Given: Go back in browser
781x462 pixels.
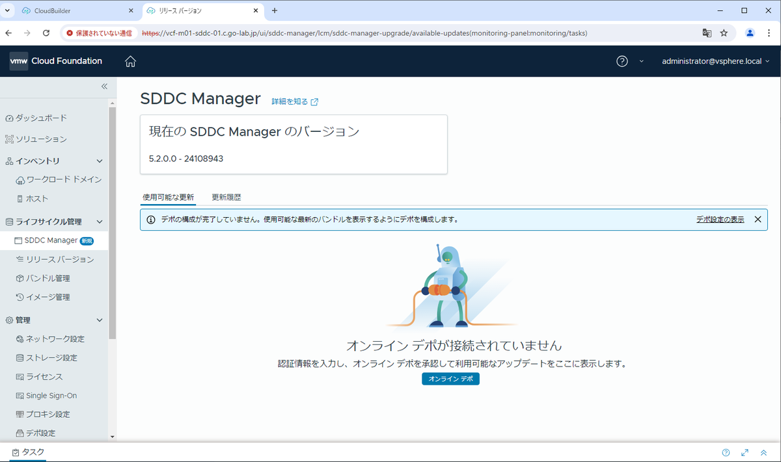Looking at the screenshot, I should 9,33.
